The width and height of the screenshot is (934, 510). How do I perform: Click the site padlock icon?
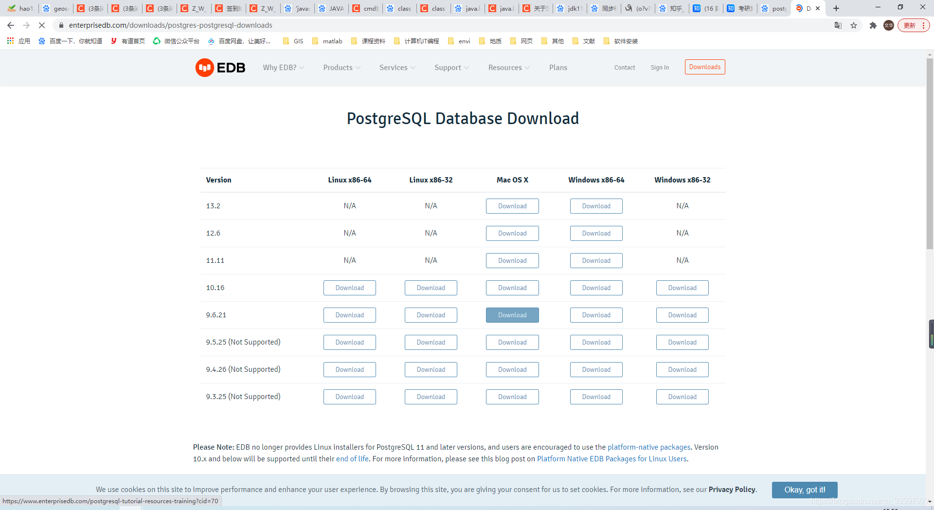click(61, 25)
